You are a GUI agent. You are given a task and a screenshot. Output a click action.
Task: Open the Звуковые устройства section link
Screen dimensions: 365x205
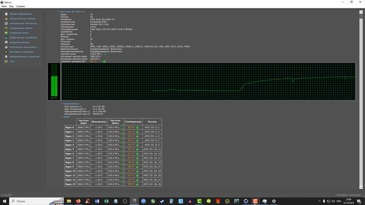pos(22,52)
